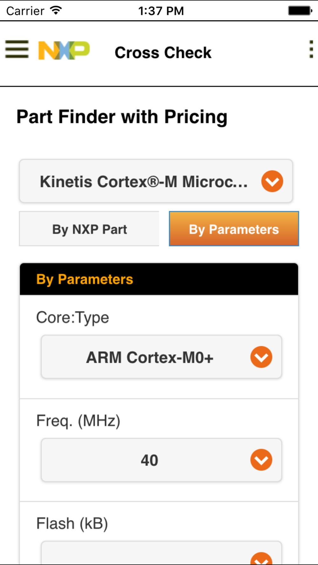
Task: Open the Core:Type ARM Cortex-M0+ dropdown
Action: coord(162,357)
